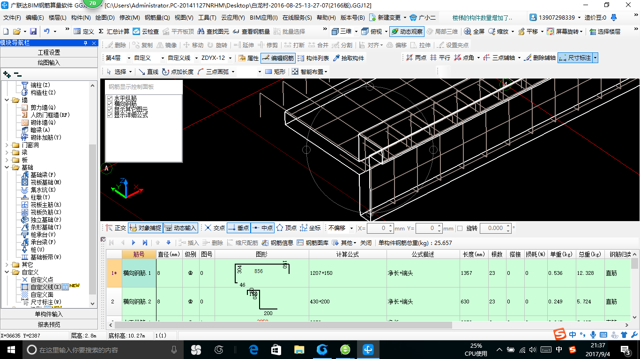Open 查看钢筋量 rebar quantity view
The image size is (640, 359).
(x=251, y=31)
